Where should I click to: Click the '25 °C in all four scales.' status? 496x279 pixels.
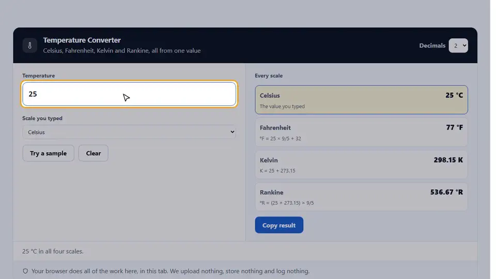53,251
